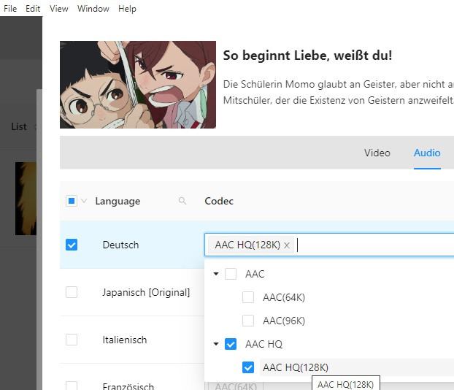Image resolution: width=454 pixels, height=390 pixels.
Task: Collapse the AAC HQ tree group
Action: click(216, 344)
